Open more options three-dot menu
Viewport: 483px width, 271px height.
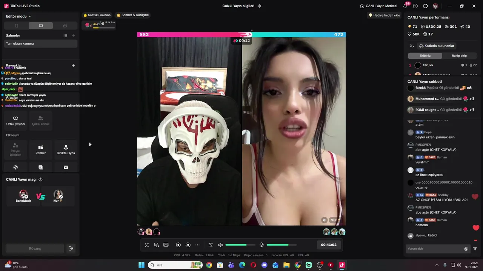[x=197, y=245]
